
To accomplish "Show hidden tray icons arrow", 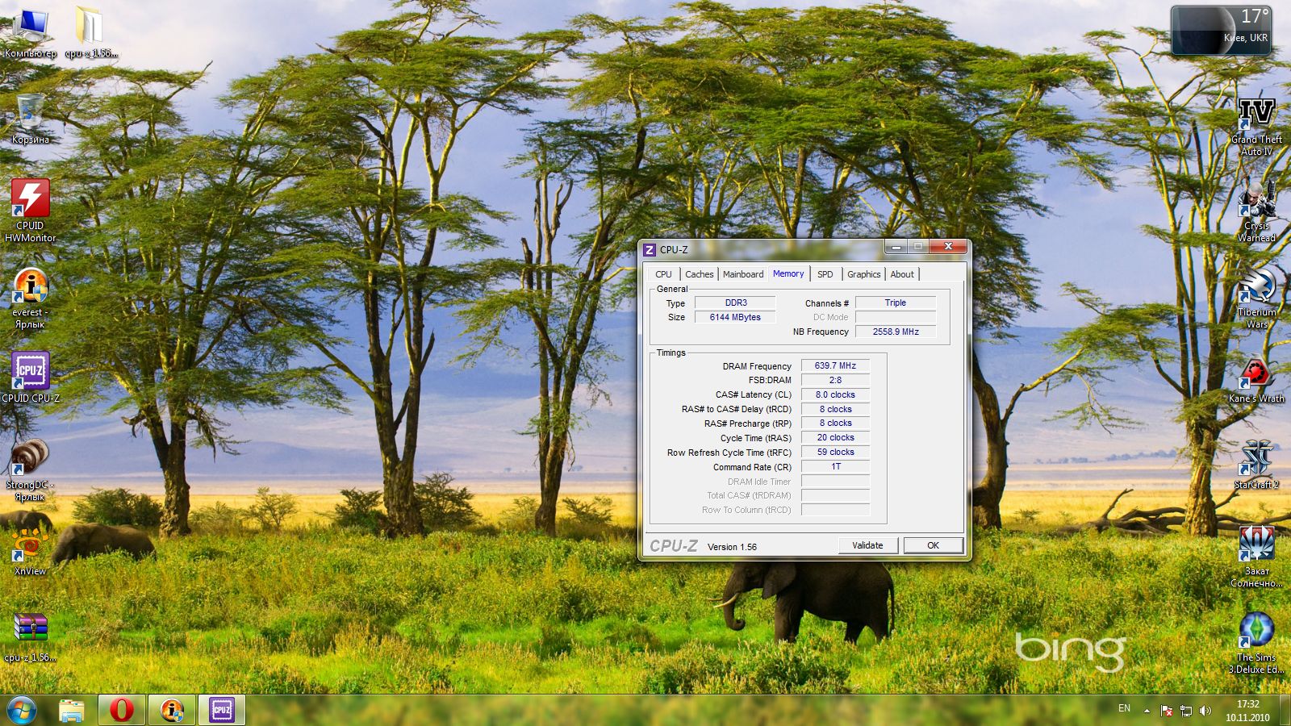I will tap(1147, 711).
